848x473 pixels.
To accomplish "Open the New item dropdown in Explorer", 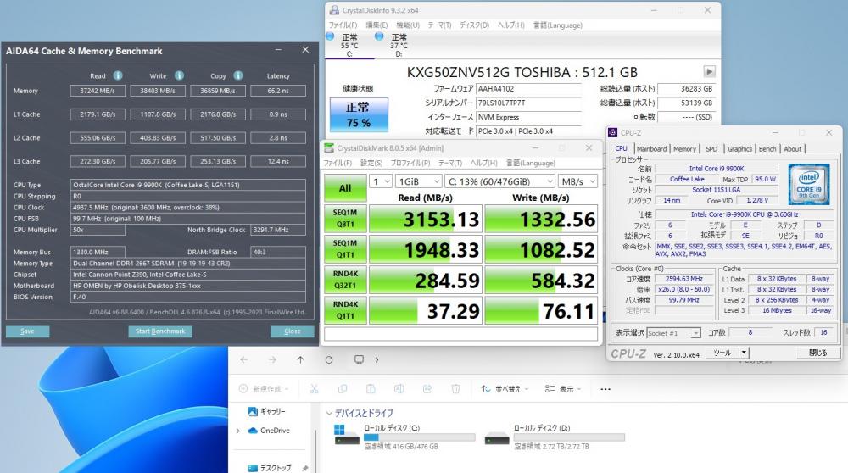I will click(x=264, y=389).
